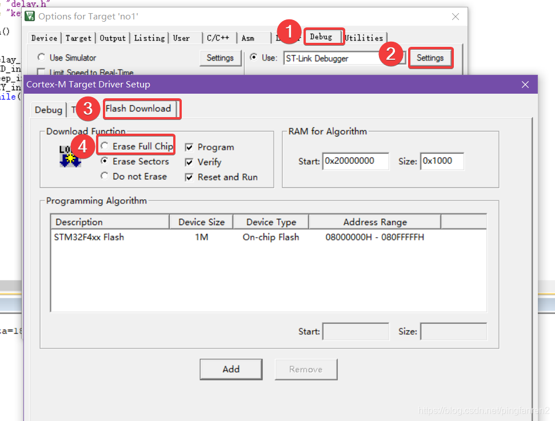This screenshot has width=555, height=421.
Task: Click the Address Range column header
Action: tap(375, 222)
